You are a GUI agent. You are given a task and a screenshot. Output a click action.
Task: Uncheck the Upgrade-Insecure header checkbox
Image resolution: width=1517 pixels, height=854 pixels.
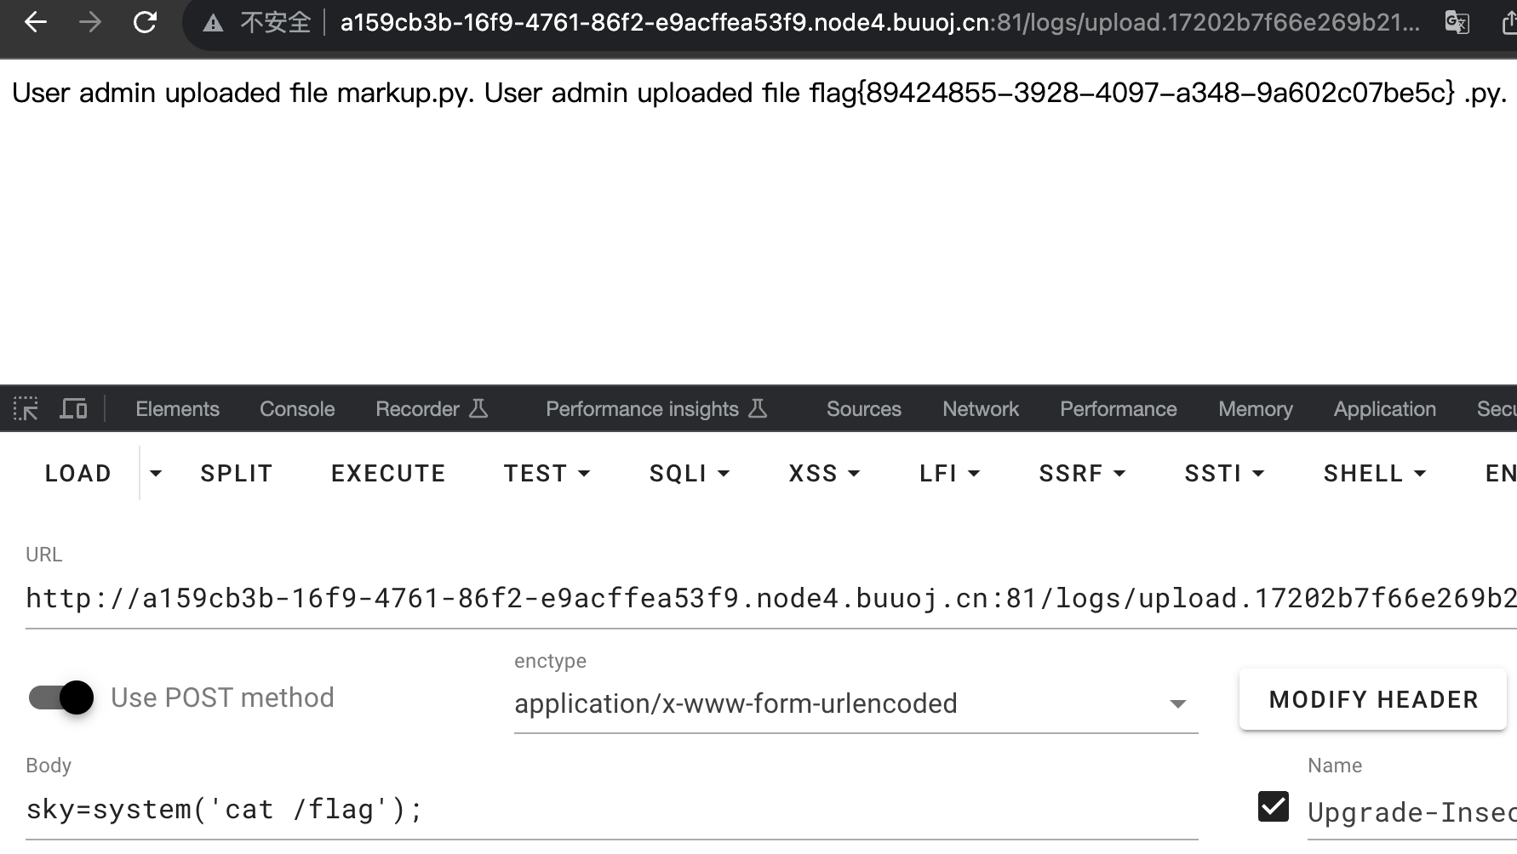(x=1274, y=806)
